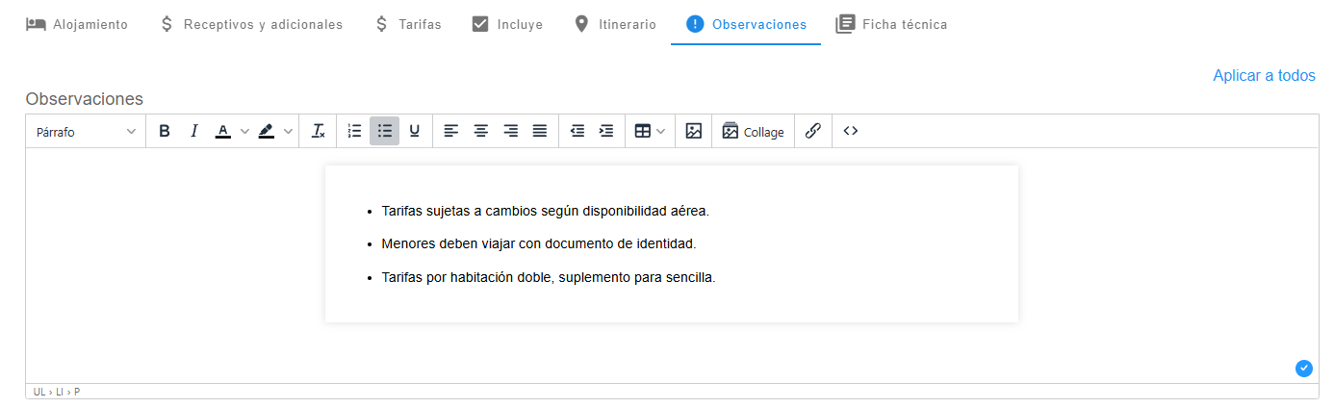
Task: Switch to the Itinerario tab
Action: point(614,24)
